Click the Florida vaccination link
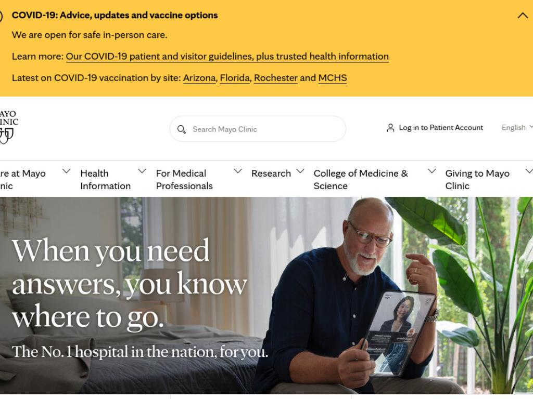Viewport: 533px width, 399px height. tap(235, 78)
